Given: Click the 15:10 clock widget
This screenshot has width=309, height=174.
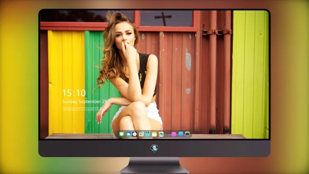Looking at the screenshot, I should (74, 93).
